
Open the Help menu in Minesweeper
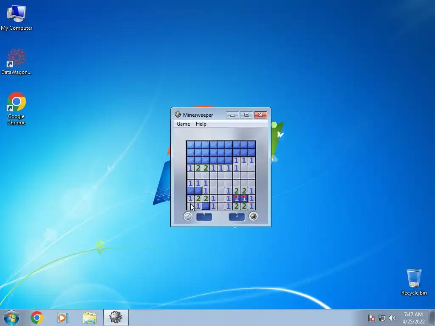pyautogui.click(x=201, y=124)
